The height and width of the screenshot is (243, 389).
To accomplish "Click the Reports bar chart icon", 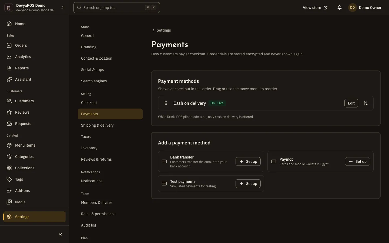I will 9,68.
